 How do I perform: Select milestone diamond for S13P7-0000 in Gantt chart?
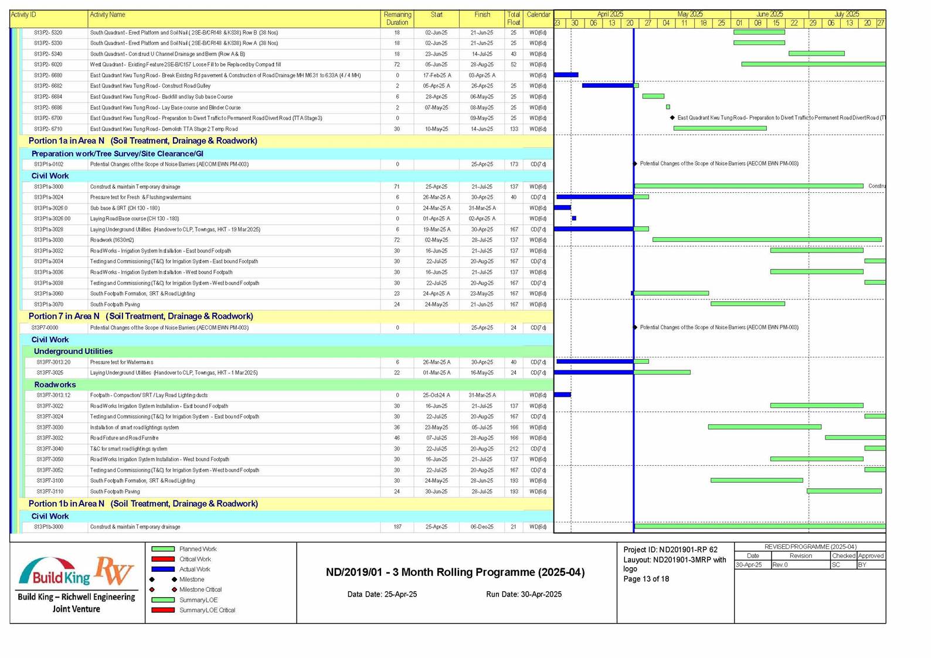click(x=635, y=328)
